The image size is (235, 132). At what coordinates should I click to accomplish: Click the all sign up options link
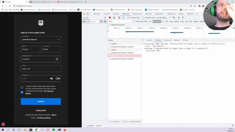44,118
